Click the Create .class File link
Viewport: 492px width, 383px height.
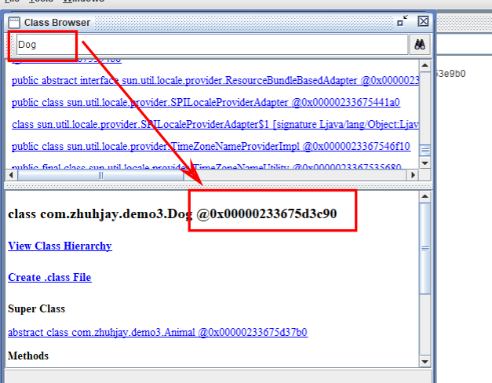(x=49, y=277)
